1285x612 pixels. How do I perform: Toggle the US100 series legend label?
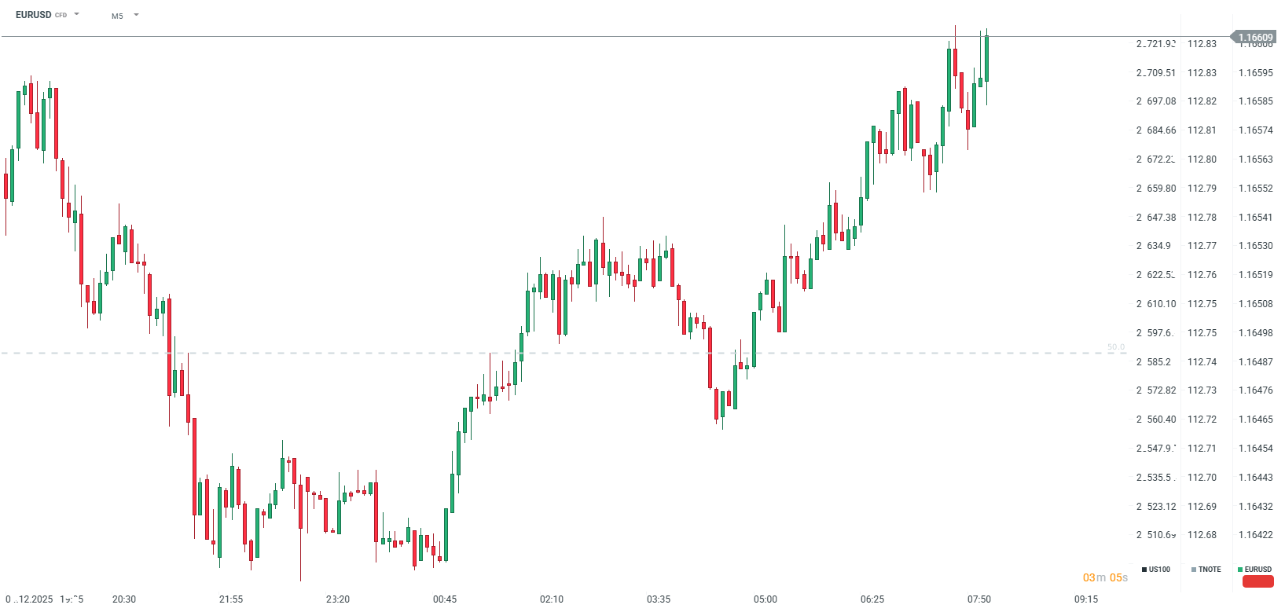pyautogui.click(x=1159, y=570)
